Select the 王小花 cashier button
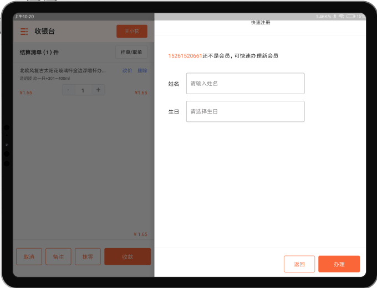The height and width of the screenshot is (288, 377). 132,32
